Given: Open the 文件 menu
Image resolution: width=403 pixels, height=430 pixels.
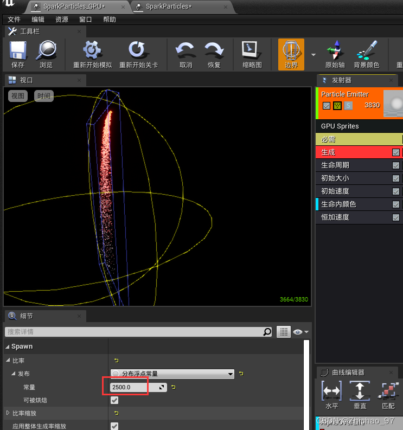Looking at the screenshot, I should (x=14, y=20).
